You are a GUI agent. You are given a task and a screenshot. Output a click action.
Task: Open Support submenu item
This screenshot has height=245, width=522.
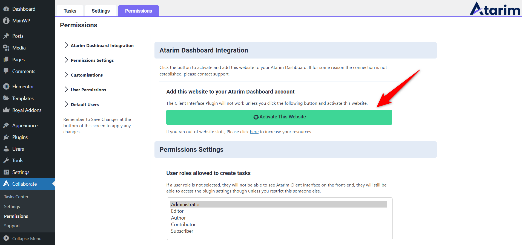(12, 226)
